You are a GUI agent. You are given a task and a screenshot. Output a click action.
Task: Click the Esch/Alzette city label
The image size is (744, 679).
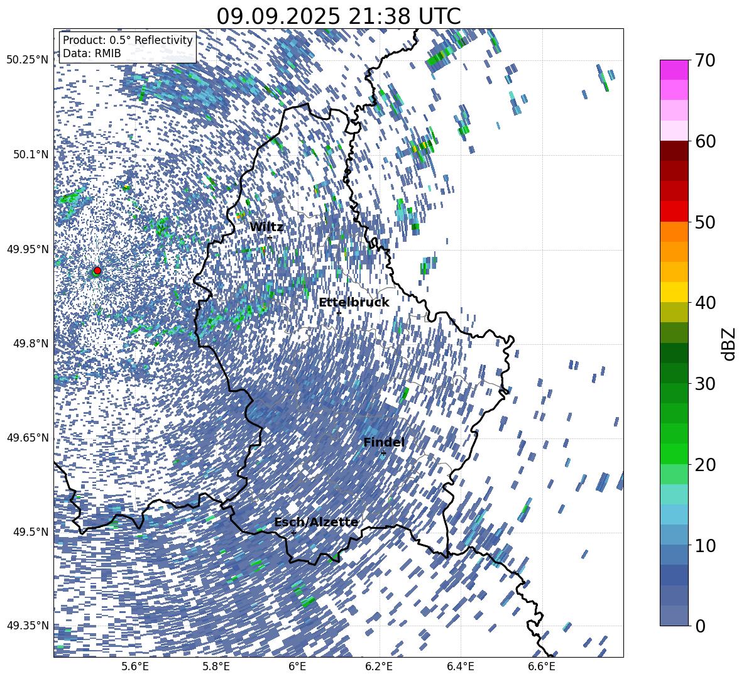317,523
